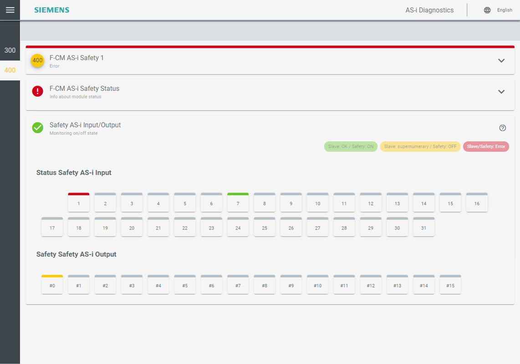Image resolution: width=520 pixels, height=364 pixels.
Task: Click the globe language icon
Action: tap(487, 10)
